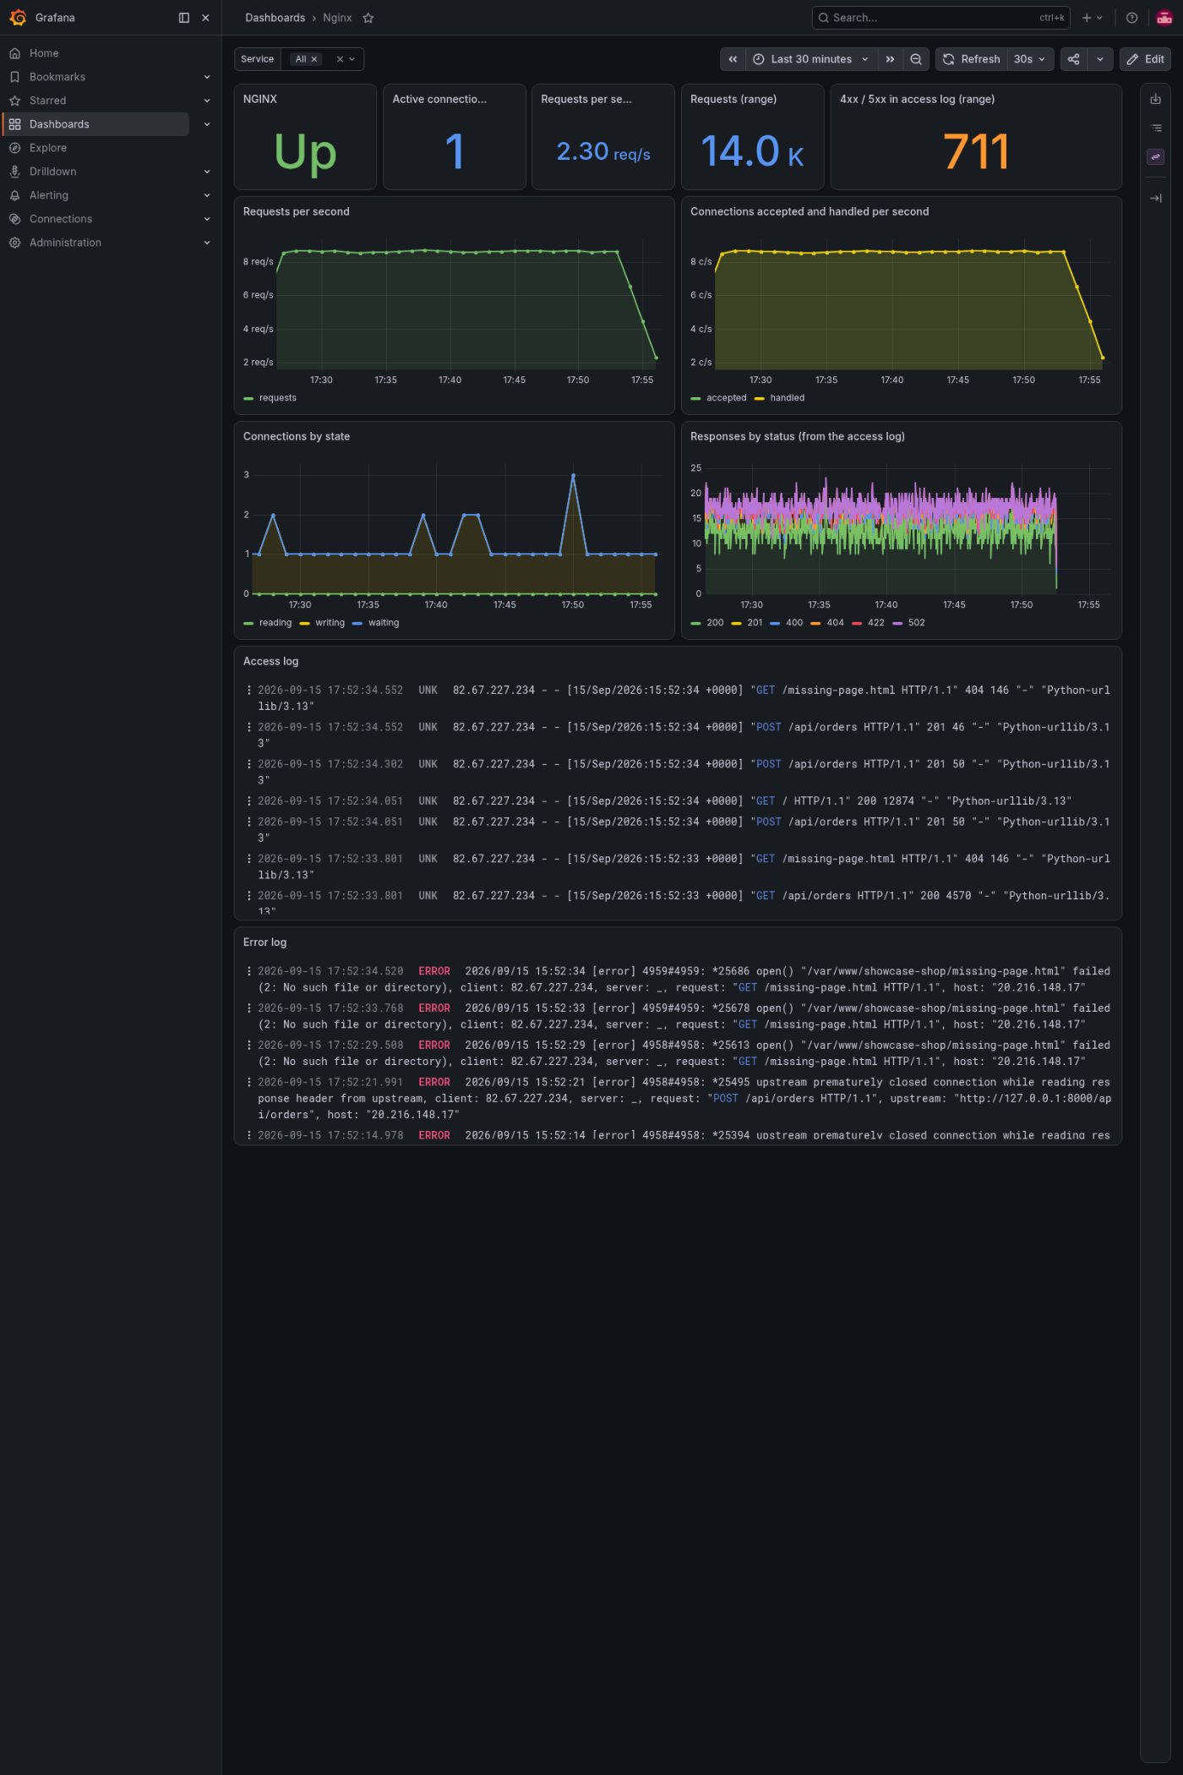Image resolution: width=1183 pixels, height=1775 pixels.
Task: Expand the Administration section chevron
Action: [207, 243]
